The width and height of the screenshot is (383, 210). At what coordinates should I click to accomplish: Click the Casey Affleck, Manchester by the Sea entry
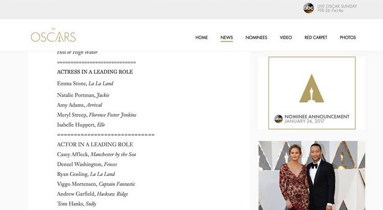click(x=97, y=155)
